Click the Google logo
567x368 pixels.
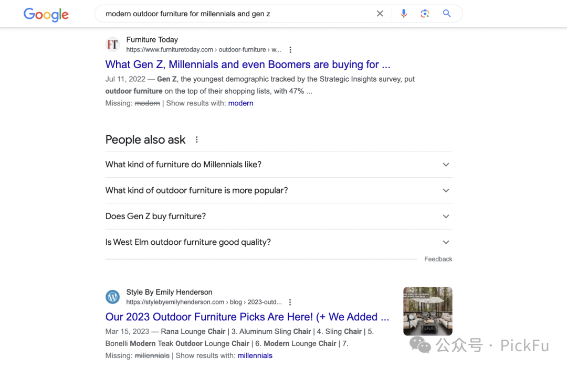46,14
